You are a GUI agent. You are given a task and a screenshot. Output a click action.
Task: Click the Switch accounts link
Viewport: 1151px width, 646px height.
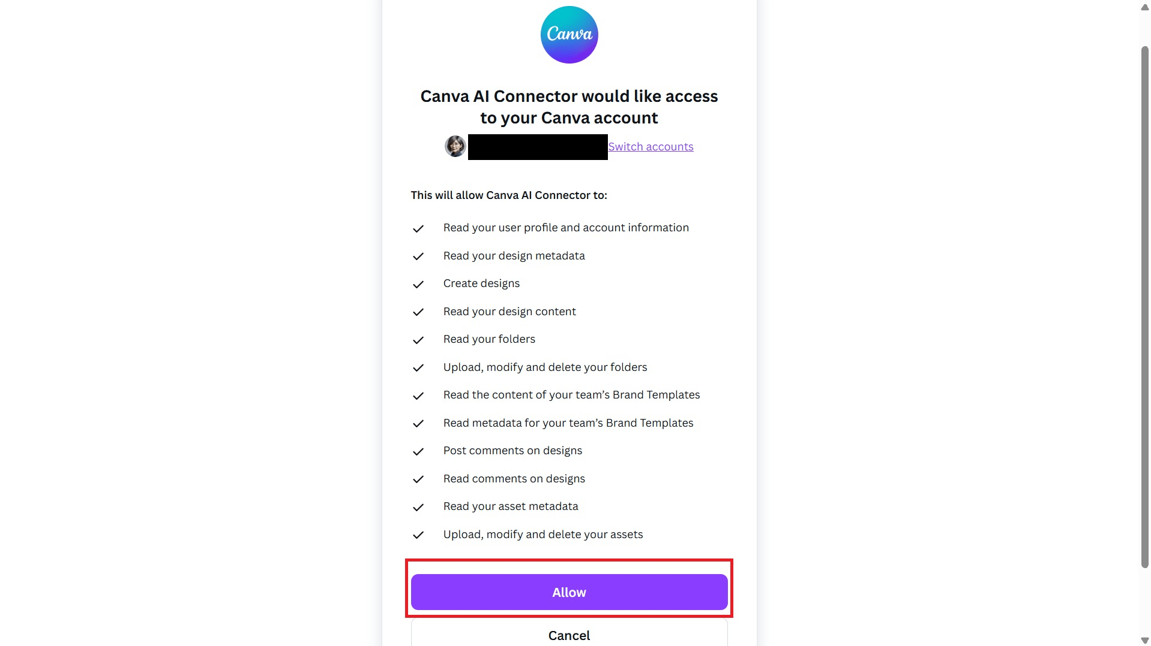coord(651,147)
